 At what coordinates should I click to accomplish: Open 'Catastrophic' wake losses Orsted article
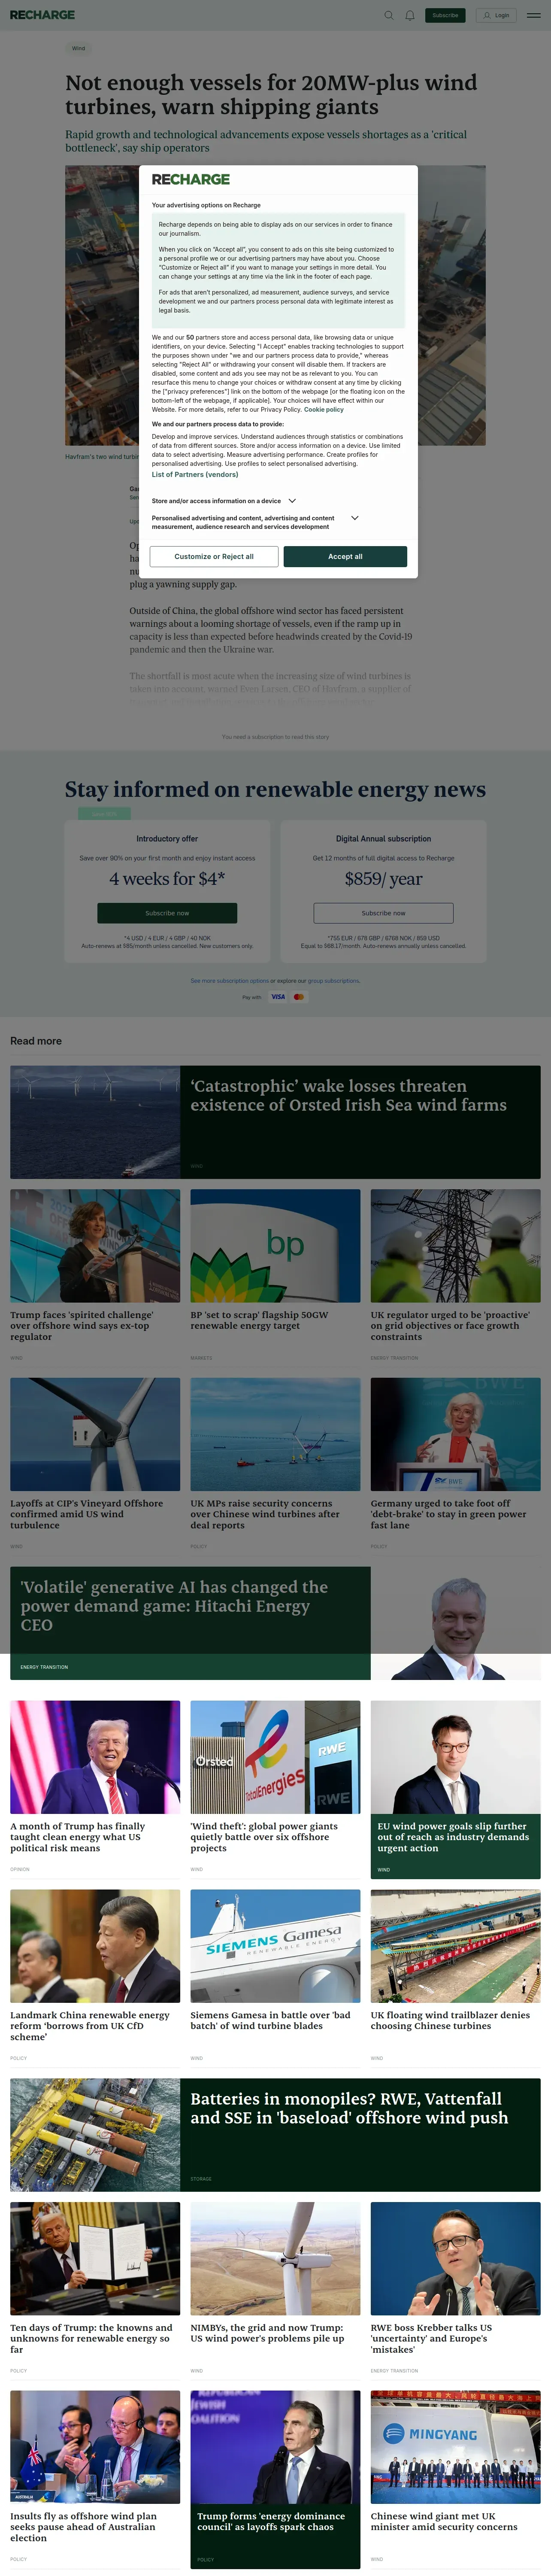[x=349, y=1096]
